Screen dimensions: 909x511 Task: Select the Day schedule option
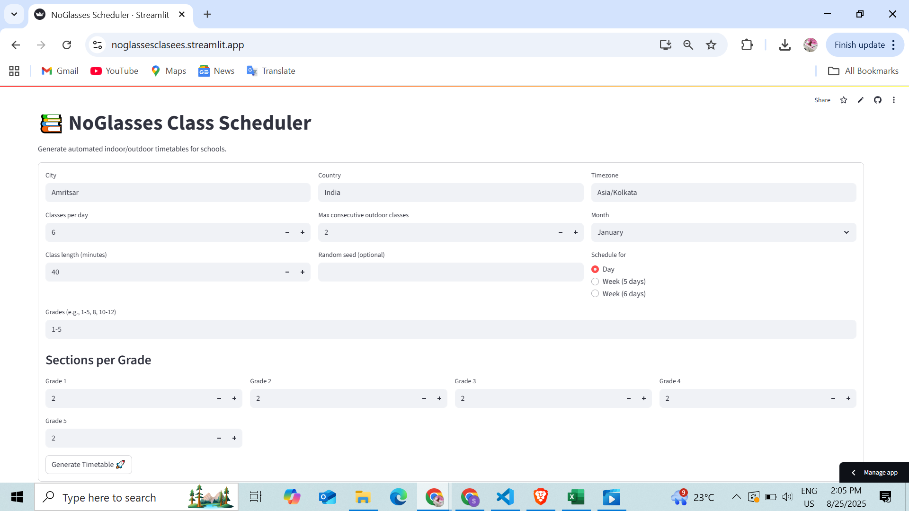pyautogui.click(x=595, y=269)
